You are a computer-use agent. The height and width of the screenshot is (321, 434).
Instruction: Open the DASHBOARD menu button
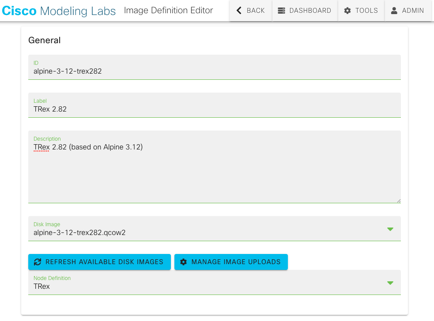pos(305,11)
